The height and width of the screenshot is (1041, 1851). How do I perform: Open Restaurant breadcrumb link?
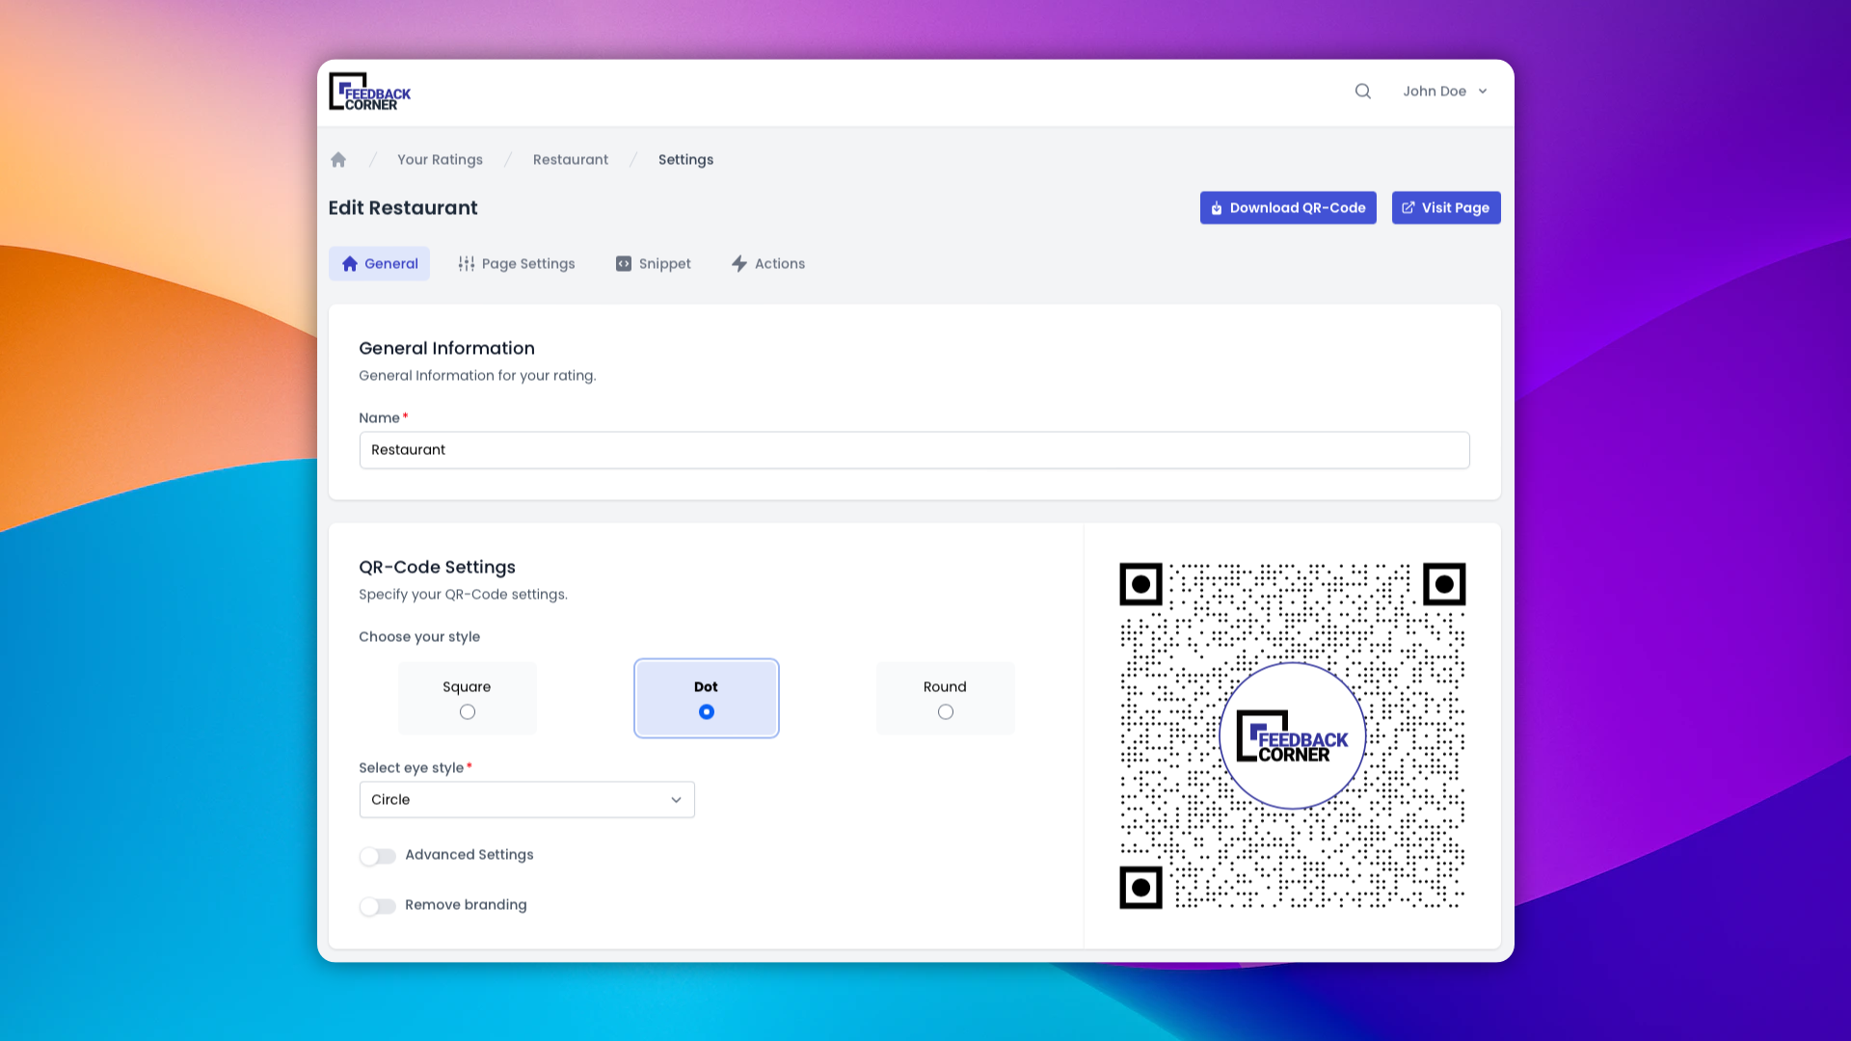point(571,160)
